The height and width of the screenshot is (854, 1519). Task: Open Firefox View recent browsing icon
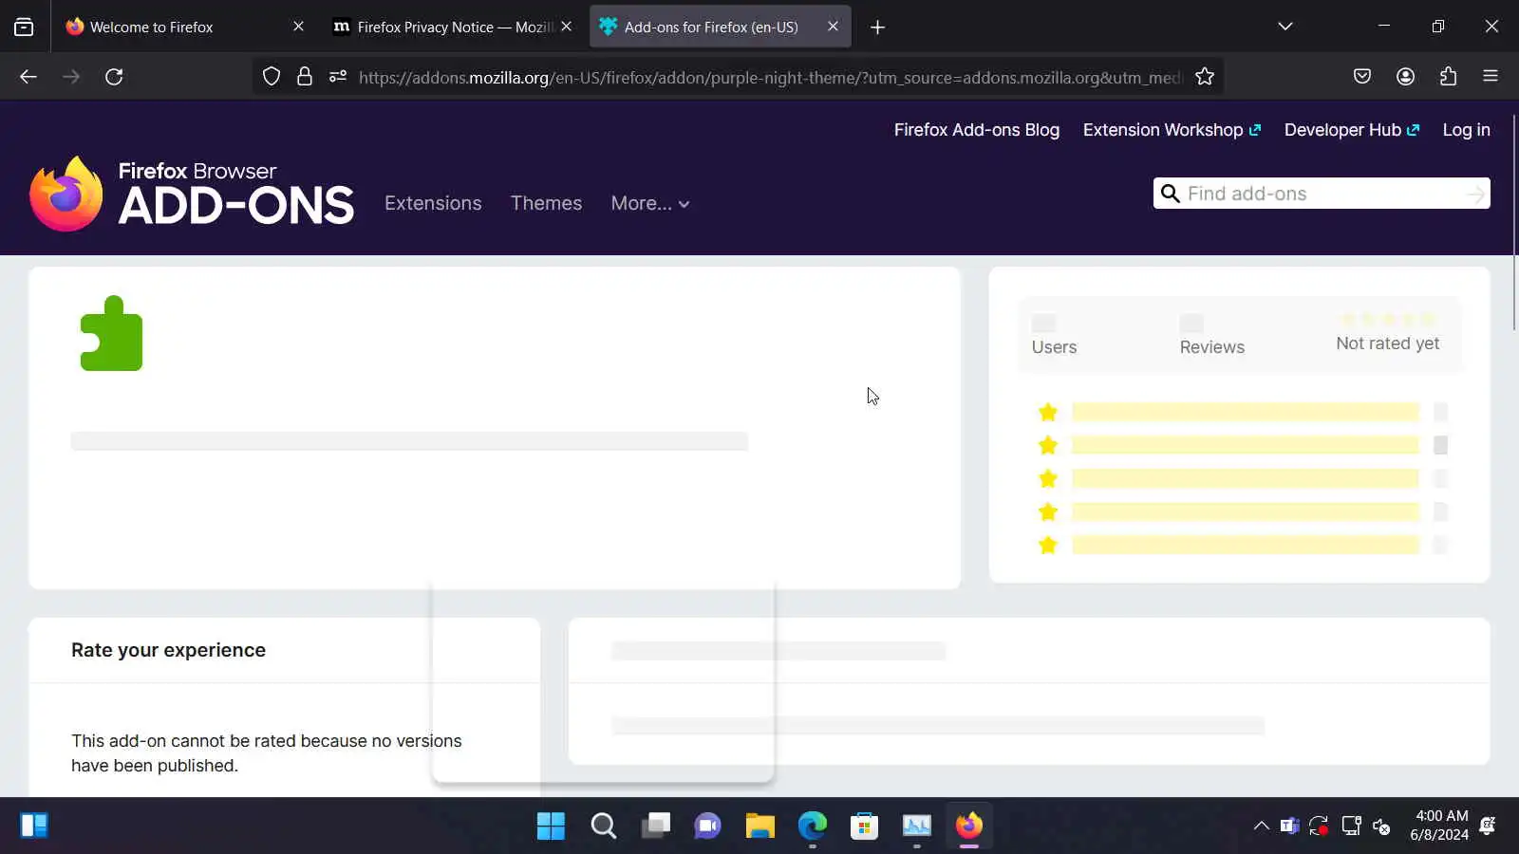(24, 27)
